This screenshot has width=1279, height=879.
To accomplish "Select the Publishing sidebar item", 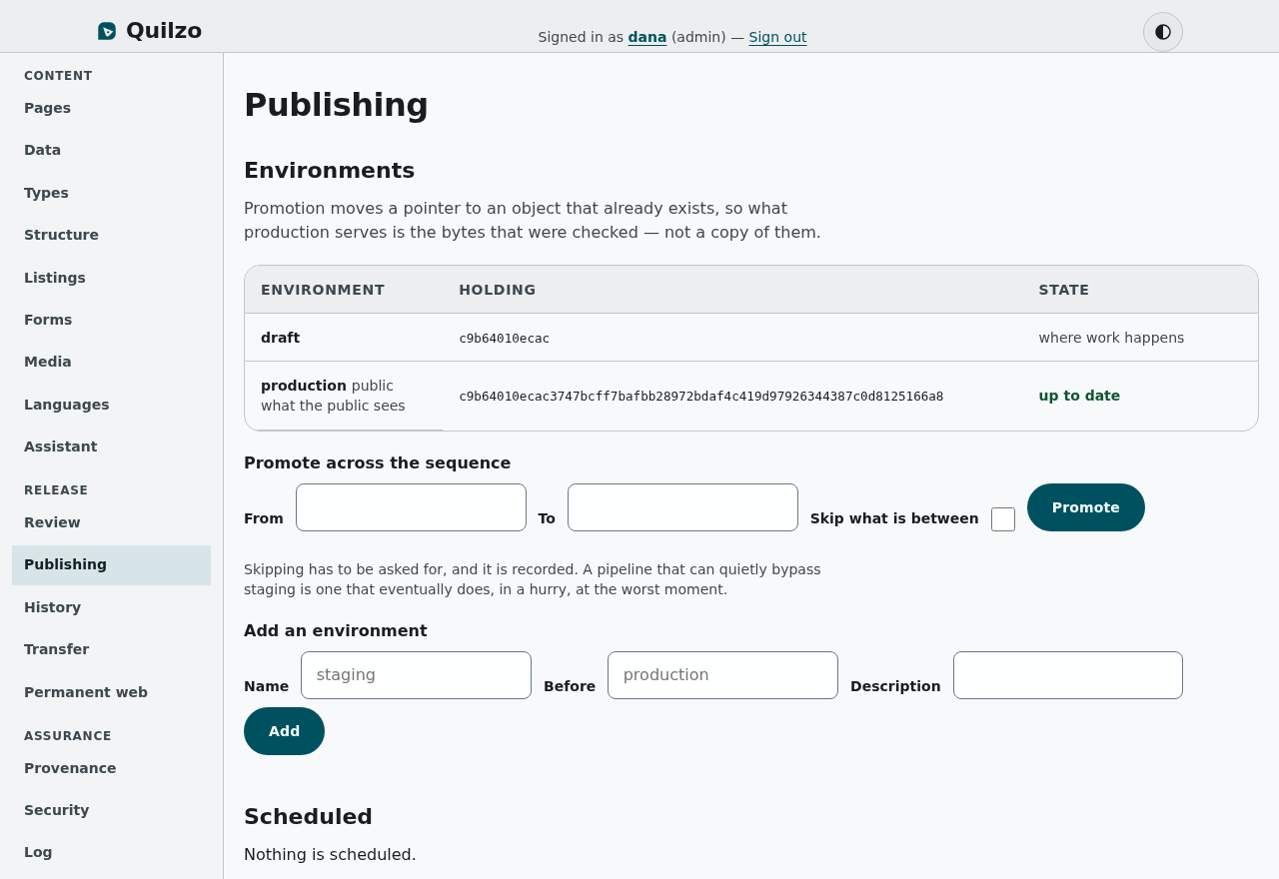I will click(111, 564).
